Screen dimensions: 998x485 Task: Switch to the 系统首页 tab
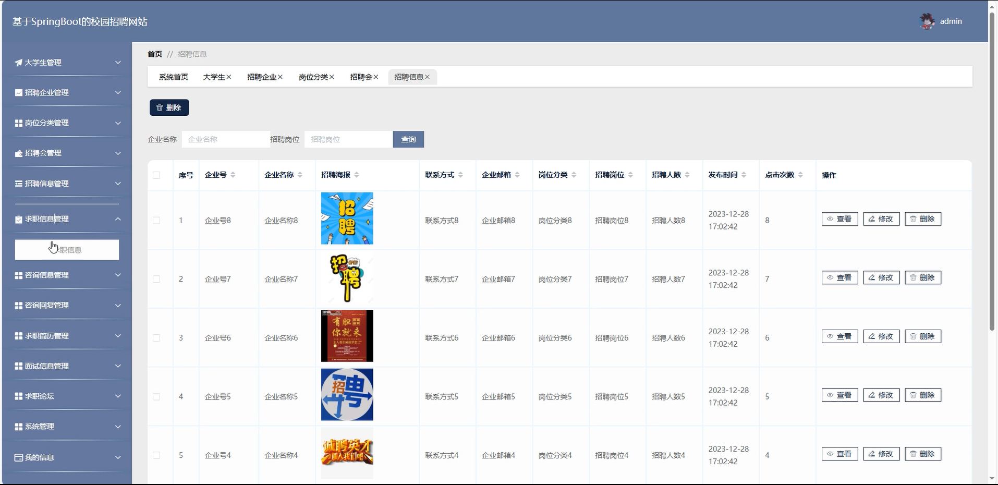174,77
